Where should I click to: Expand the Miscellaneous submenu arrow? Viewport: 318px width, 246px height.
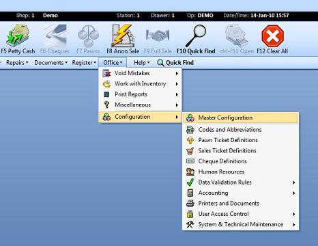[177, 105]
